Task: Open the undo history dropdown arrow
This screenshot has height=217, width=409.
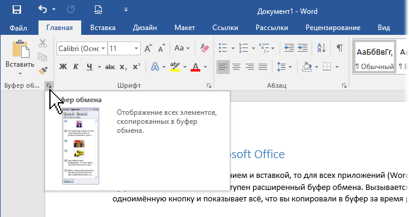Action: 54,10
